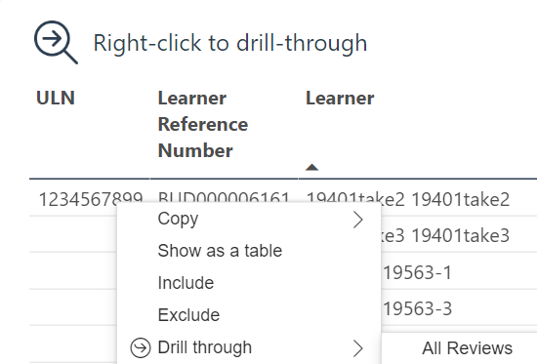This screenshot has width=537, height=364.
Task: Click the drill-through magnifier arrow icon
Action: (x=56, y=42)
